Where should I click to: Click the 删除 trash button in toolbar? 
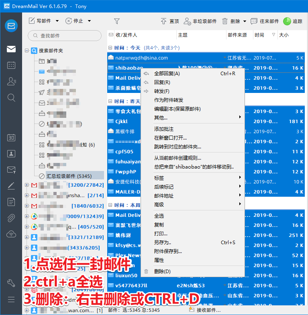point(231,21)
